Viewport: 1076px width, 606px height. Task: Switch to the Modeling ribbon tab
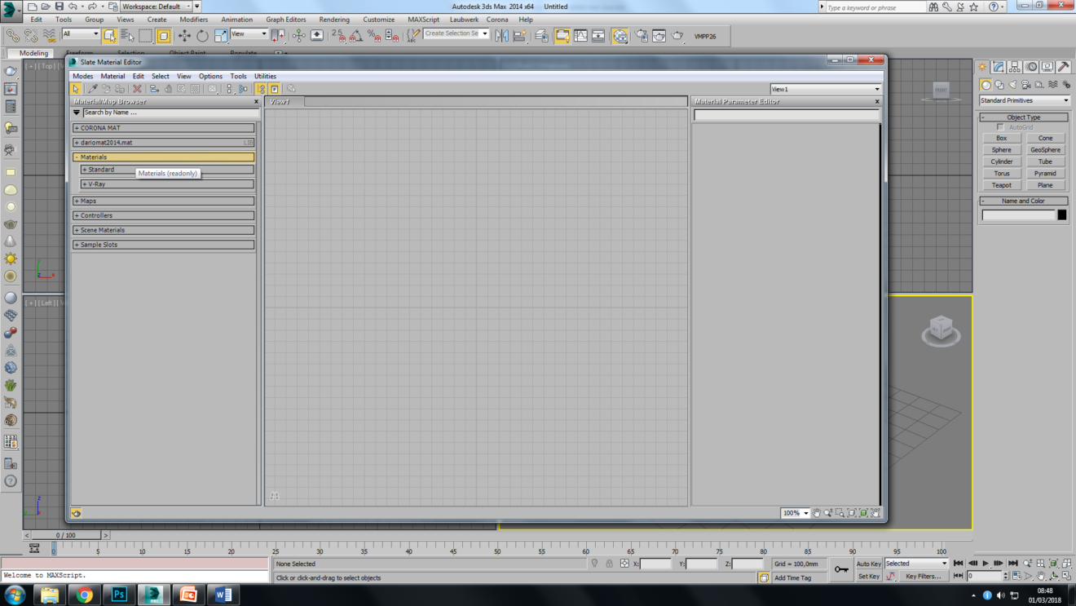33,53
